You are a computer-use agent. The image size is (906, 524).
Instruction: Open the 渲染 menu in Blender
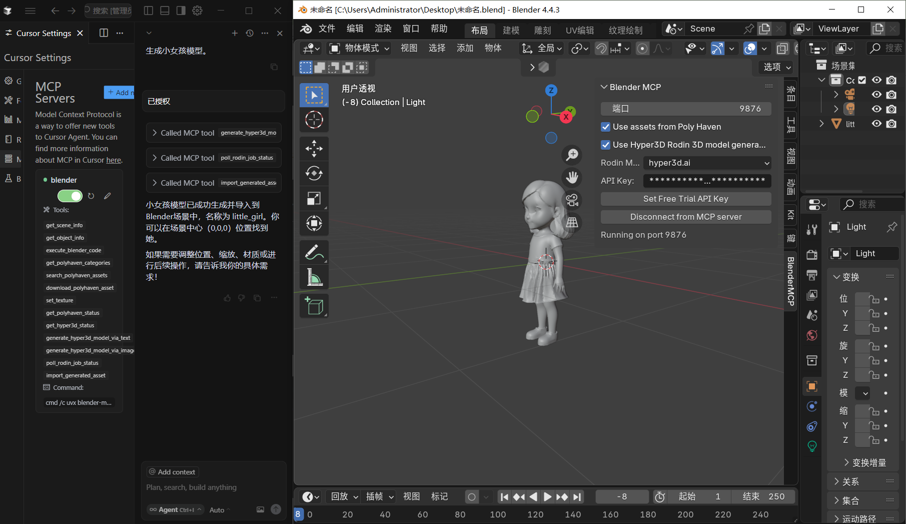[x=382, y=29]
